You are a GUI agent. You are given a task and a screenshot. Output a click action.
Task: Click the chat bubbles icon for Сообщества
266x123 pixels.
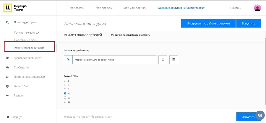point(7,67)
